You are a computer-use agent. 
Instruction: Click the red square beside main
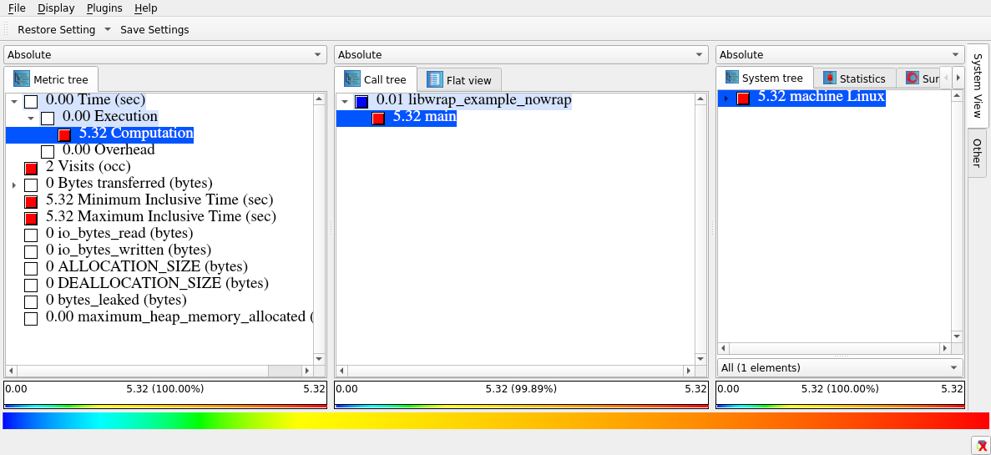(378, 118)
